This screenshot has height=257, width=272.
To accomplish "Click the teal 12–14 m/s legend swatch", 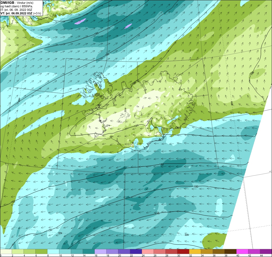I will coord(77,252).
